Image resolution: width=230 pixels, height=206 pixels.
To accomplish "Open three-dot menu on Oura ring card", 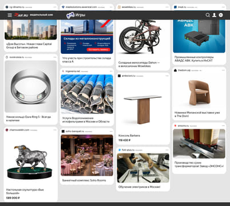I will [55, 57].
